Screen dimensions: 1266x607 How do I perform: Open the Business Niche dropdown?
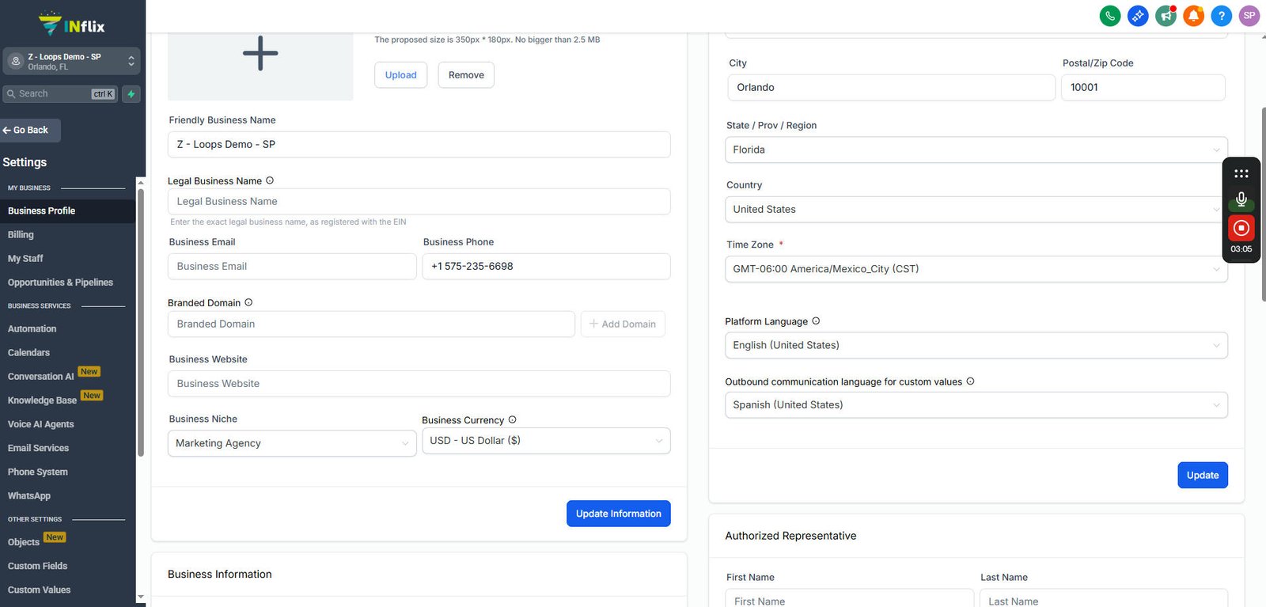(x=292, y=443)
